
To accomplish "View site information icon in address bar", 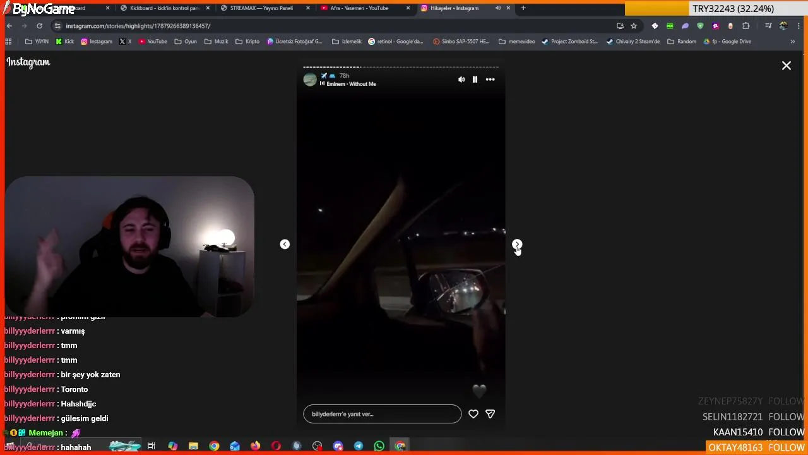I will click(x=58, y=26).
